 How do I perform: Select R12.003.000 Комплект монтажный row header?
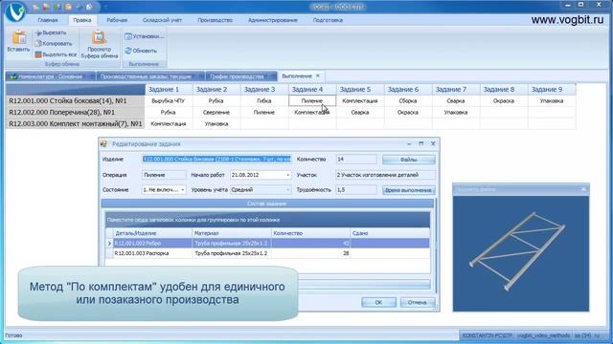[x=75, y=123]
